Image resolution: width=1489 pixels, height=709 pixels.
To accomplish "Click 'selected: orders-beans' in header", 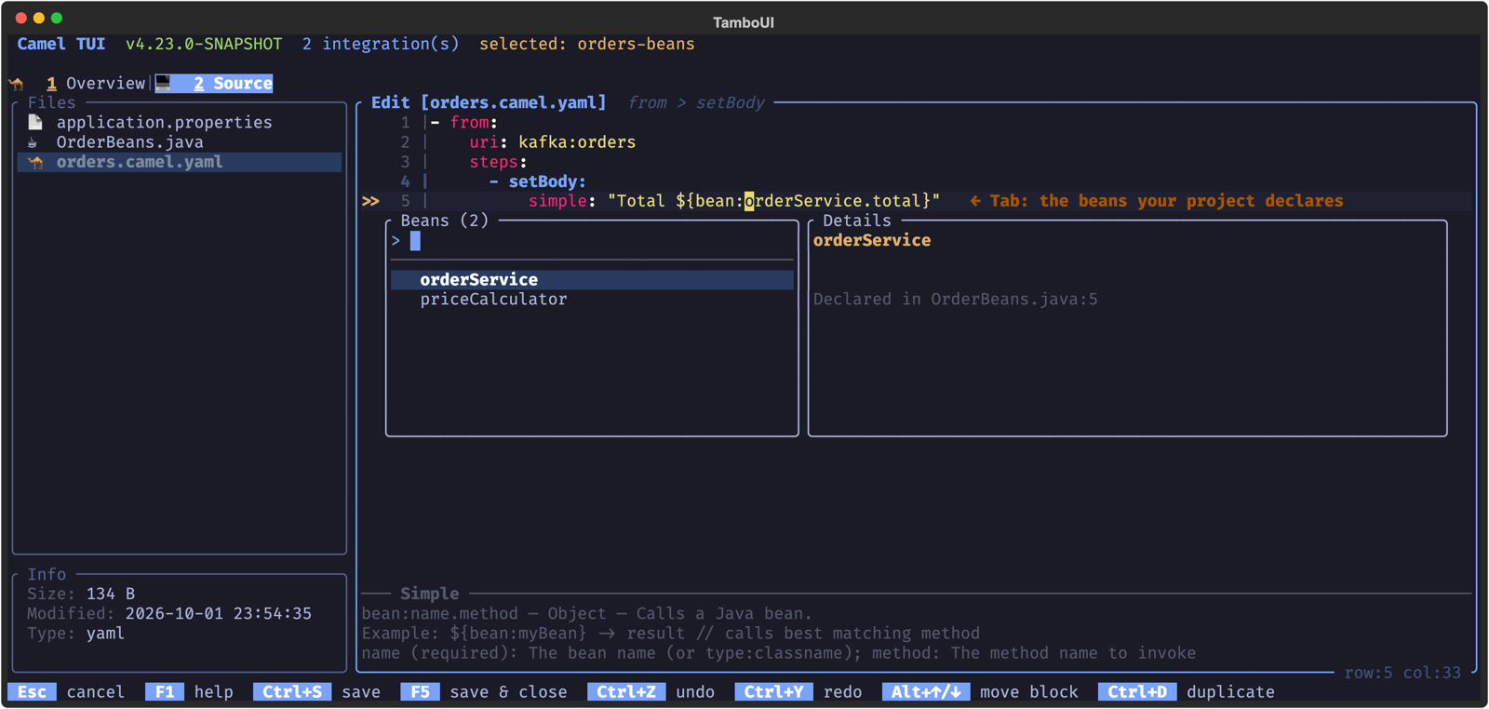I will [x=587, y=45].
